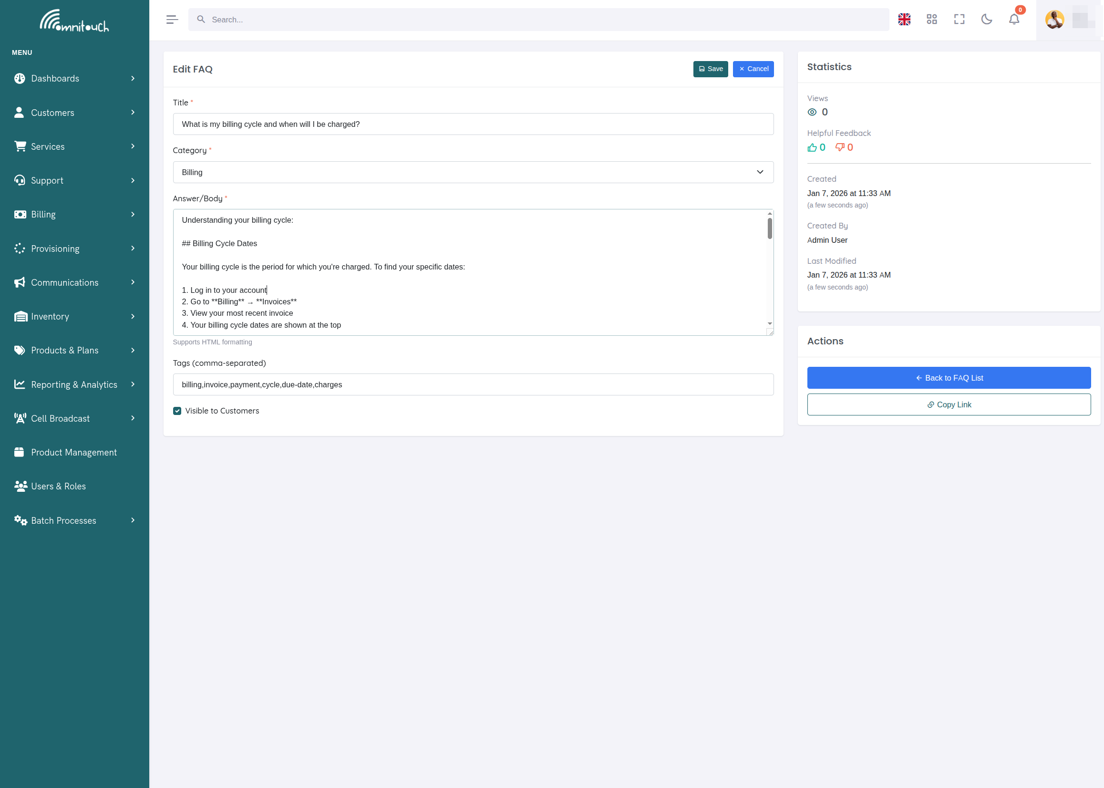The height and width of the screenshot is (788, 1104).
Task: Click the Customers person icon
Action: [x=19, y=112]
